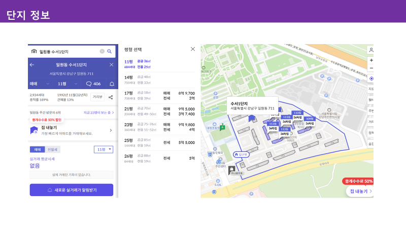Click the 집 내놓기 house icon
The width and height of the screenshot is (406, 228).
pos(34,130)
